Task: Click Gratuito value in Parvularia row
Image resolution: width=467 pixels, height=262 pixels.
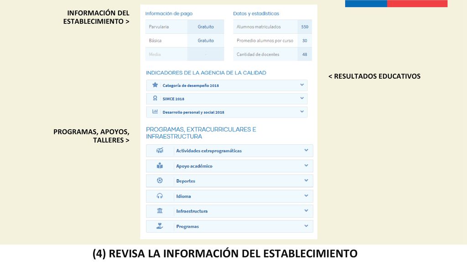Action: (206, 27)
